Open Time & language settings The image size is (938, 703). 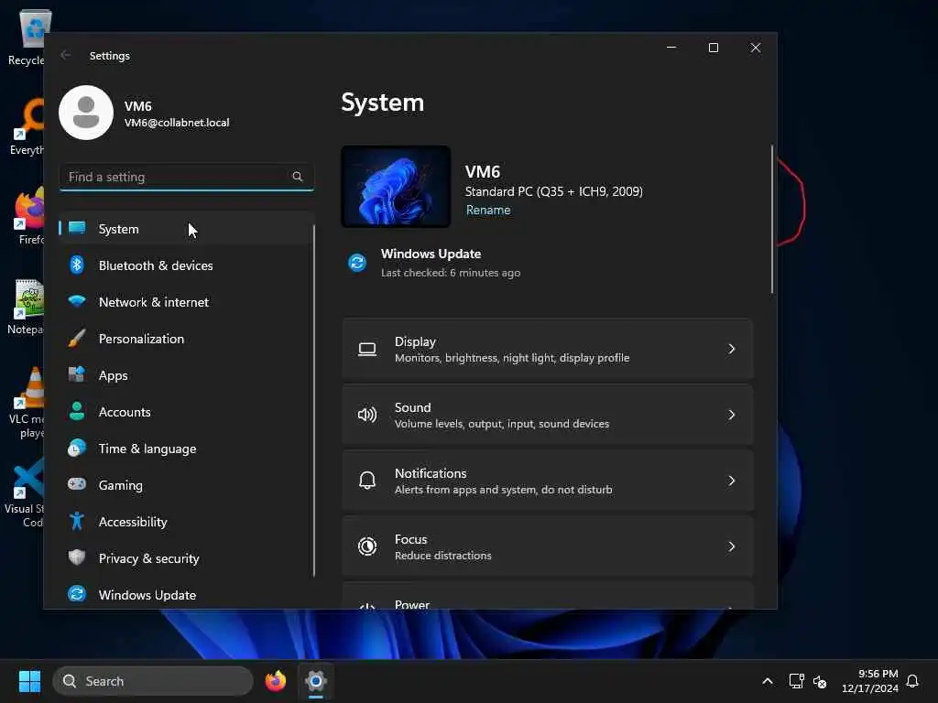click(x=186, y=449)
